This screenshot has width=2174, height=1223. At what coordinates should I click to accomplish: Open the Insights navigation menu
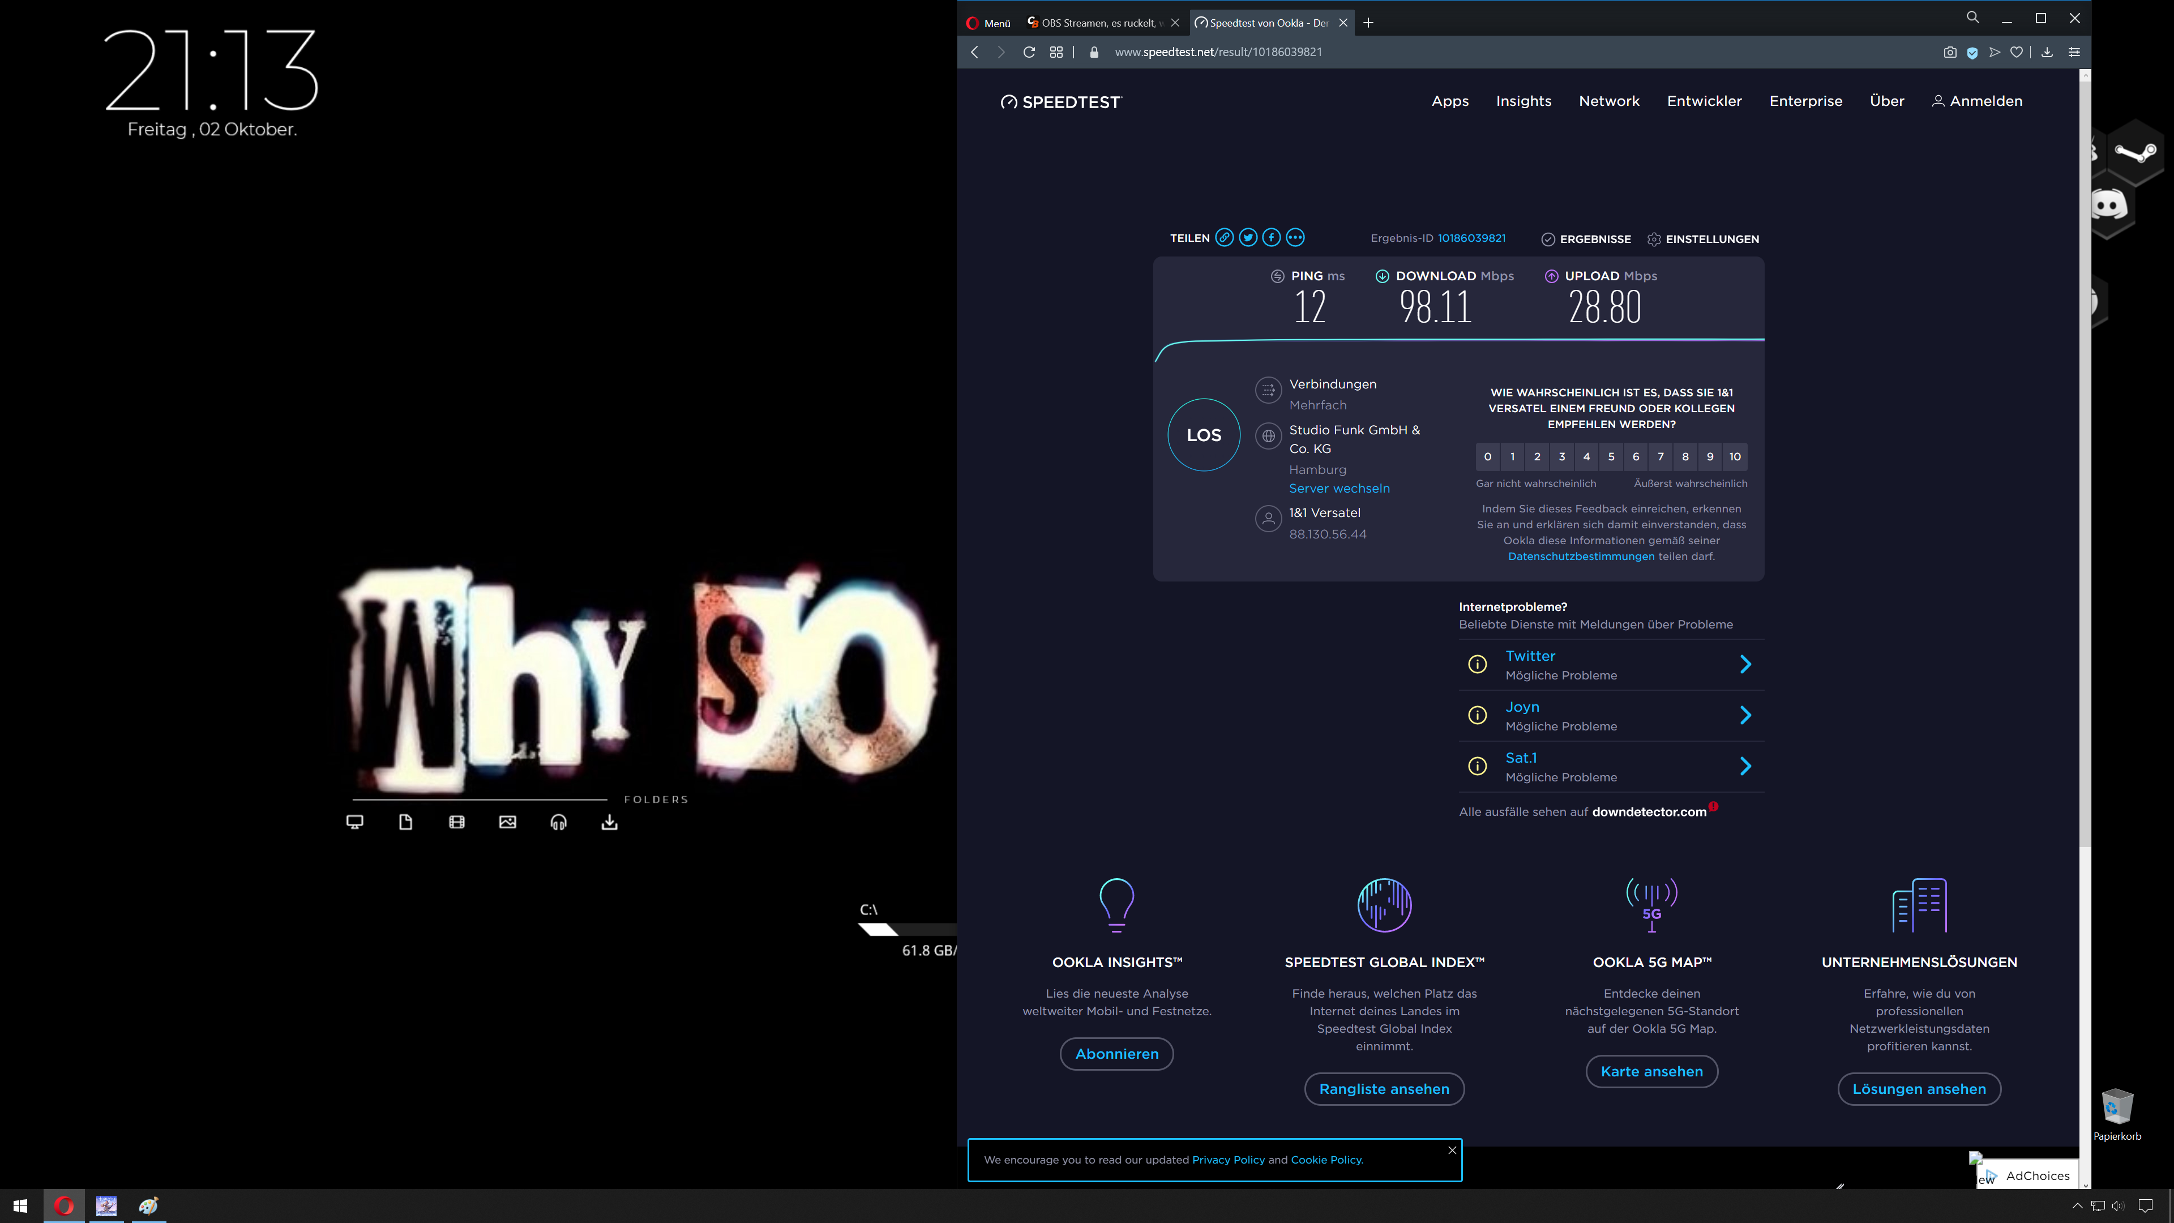pyautogui.click(x=1523, y=101)
